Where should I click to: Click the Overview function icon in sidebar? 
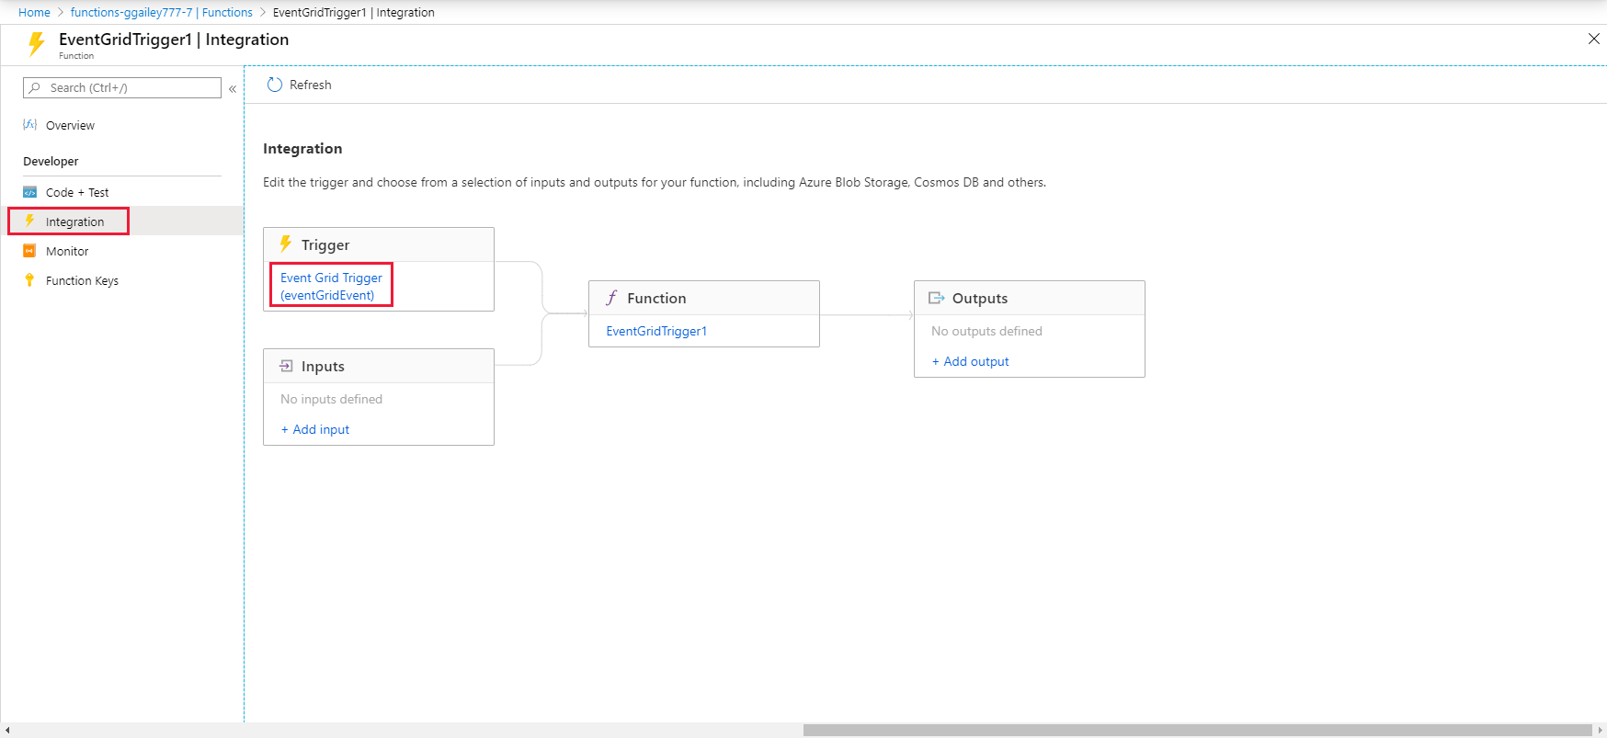point(30,125)
